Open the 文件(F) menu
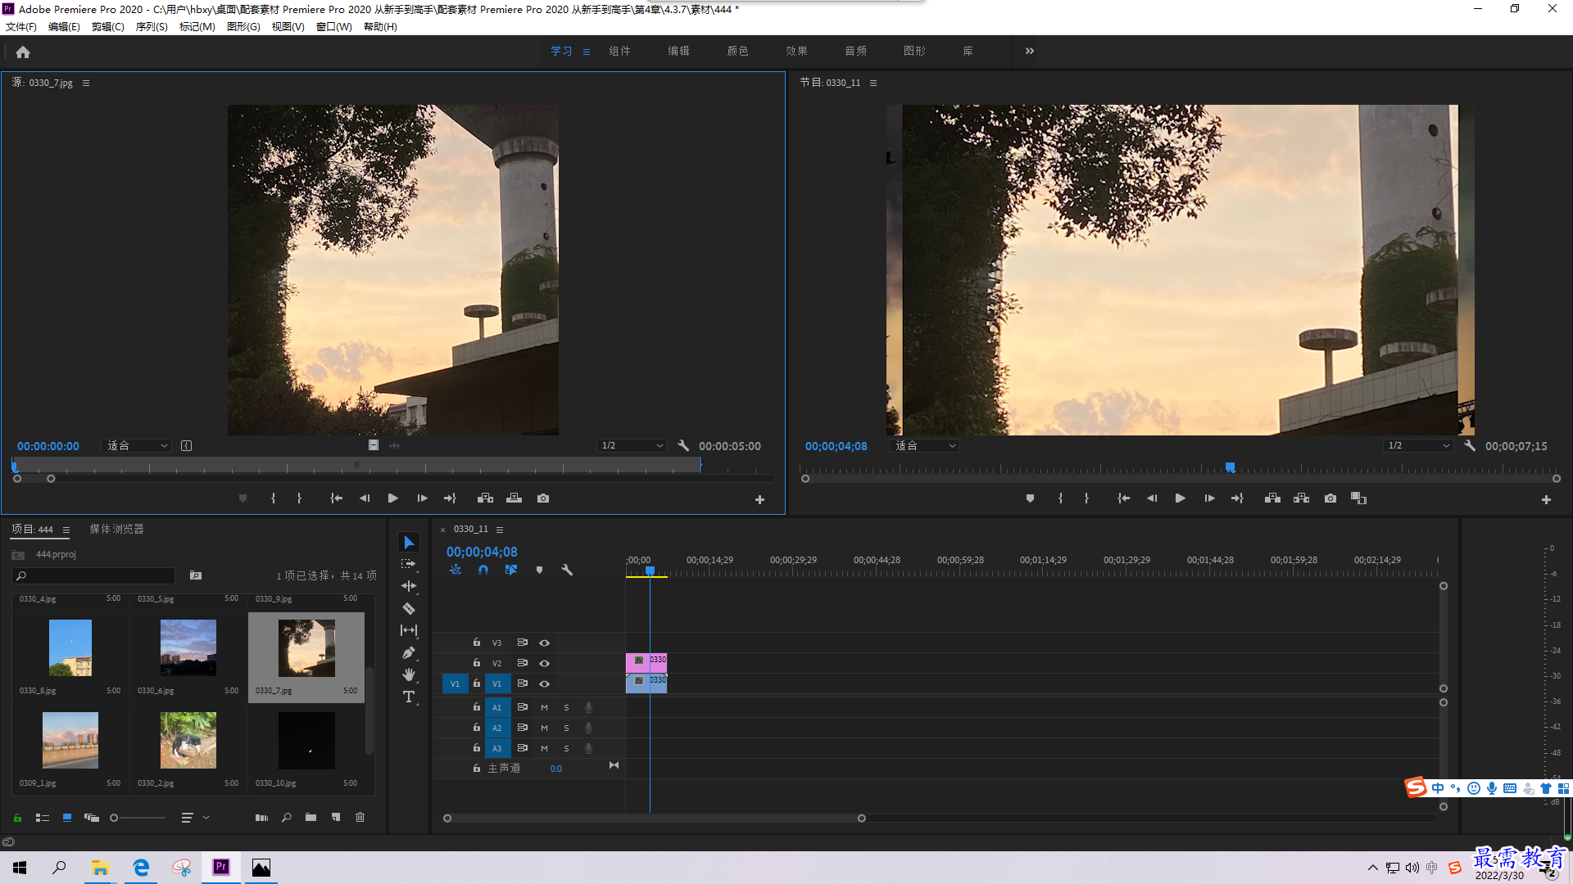This screenshot has height=884, width=1573. tap(21, 27)
